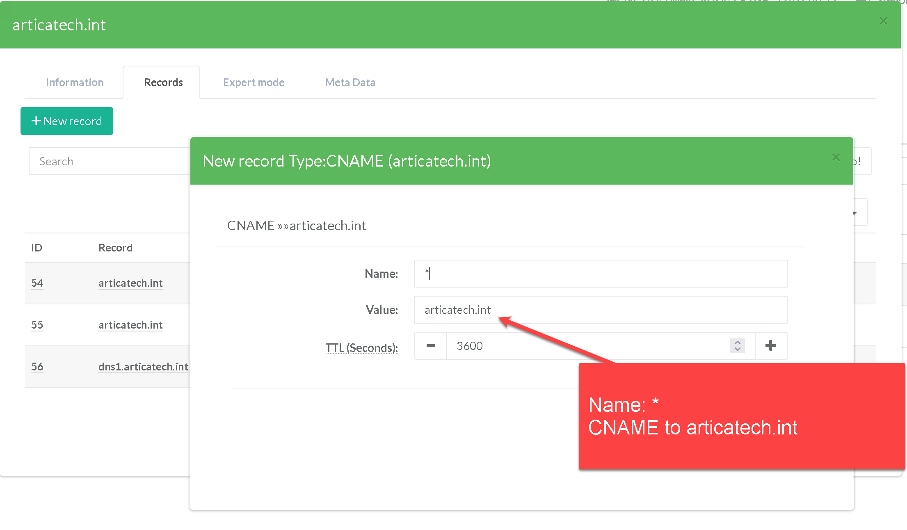Screen dimensions: 907x530
Task: Open record ID 54 link
Action: pyautogui.click(x=37, y=283)
